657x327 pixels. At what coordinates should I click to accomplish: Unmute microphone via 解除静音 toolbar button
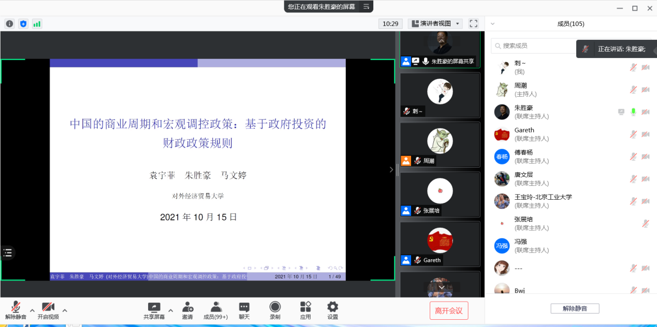[x=16, y=310]
